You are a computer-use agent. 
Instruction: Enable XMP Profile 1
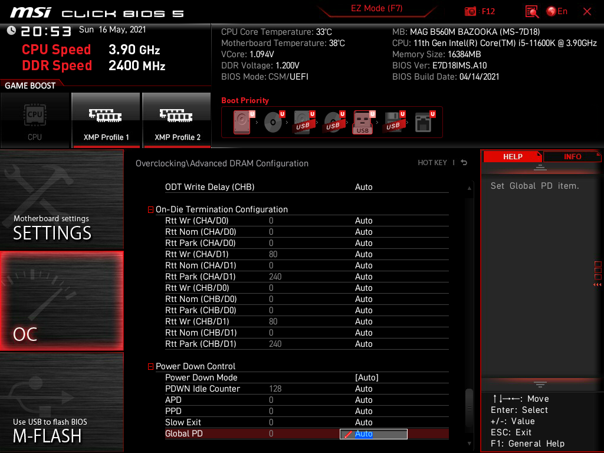coord(106,120)
